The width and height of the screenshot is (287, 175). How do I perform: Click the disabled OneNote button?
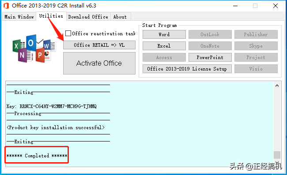[x=210, y=46]
